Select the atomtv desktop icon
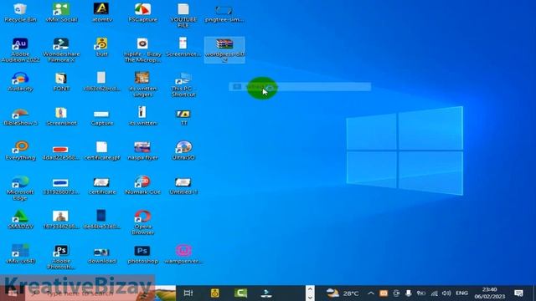Image resolution: width=536 pixels, height=301 pixels. (x=101, y=13)
